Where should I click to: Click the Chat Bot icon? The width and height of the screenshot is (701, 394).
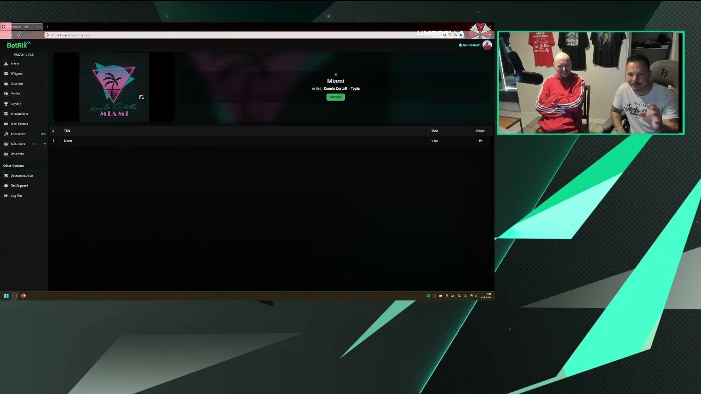(6, 84)
